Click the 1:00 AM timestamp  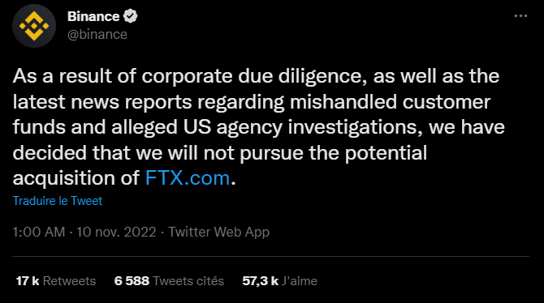[39, 232]
